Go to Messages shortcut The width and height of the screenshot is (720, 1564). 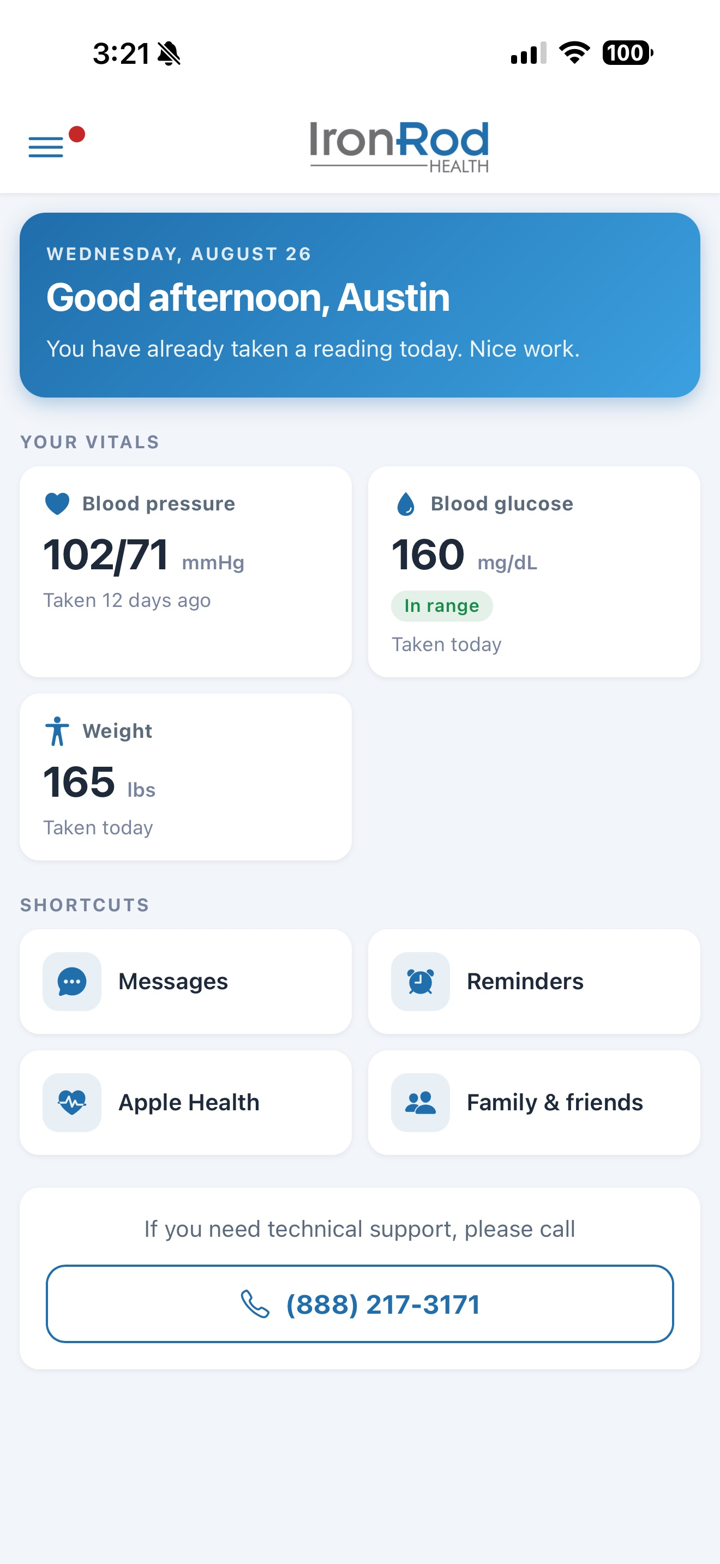click(186, 982)
